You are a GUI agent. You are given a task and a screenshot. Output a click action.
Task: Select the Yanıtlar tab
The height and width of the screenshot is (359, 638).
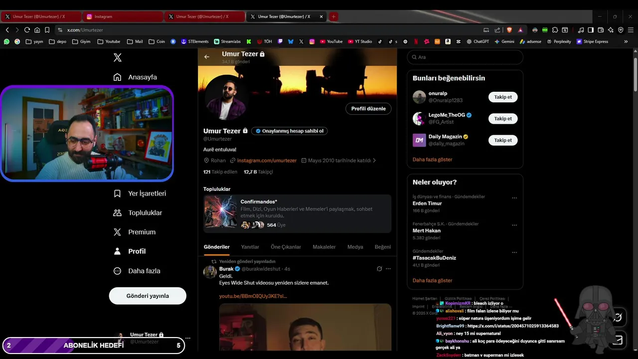coord(250,247)
